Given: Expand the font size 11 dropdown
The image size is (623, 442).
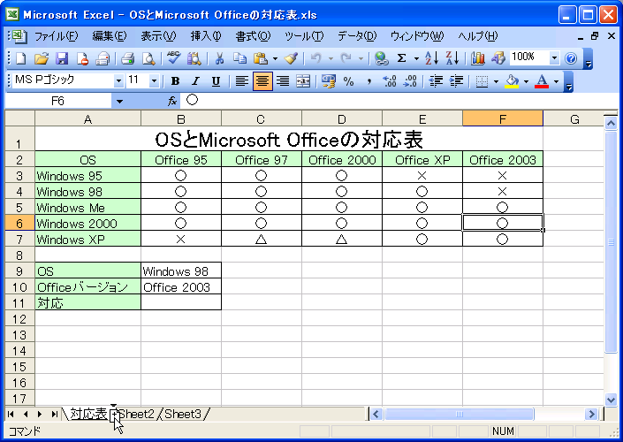Looking at the screenshot, I should (154, 81).
